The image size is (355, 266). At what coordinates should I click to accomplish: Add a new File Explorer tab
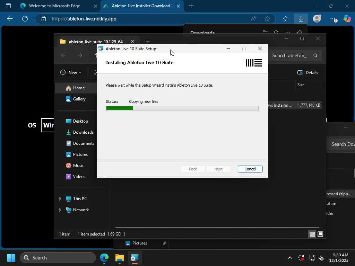click(x=148, y=42)
